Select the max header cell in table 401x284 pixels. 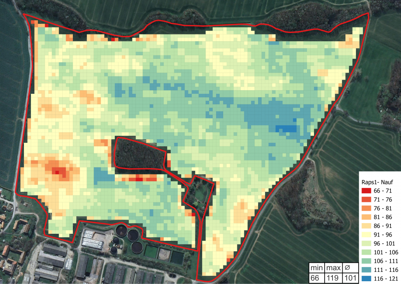coord(334,268)
